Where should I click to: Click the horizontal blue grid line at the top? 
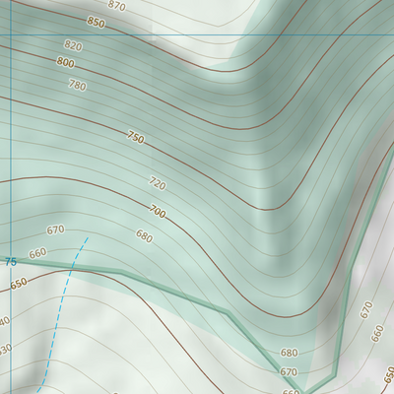(x=197, y=34)
